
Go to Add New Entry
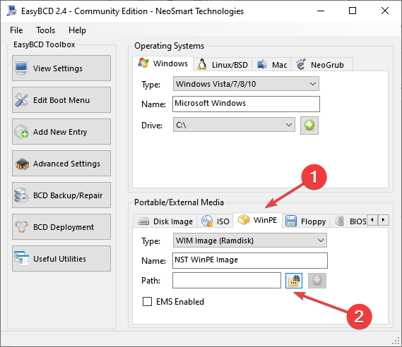click(61, 131)
